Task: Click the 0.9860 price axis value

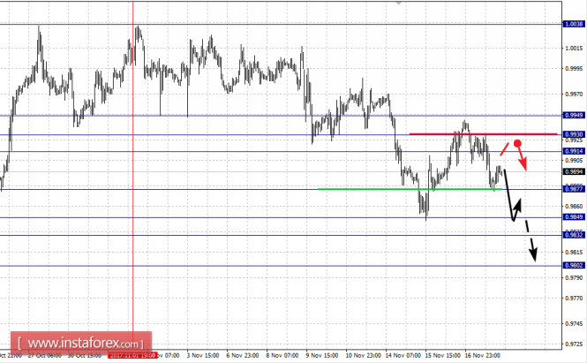Action: (574, 207)
